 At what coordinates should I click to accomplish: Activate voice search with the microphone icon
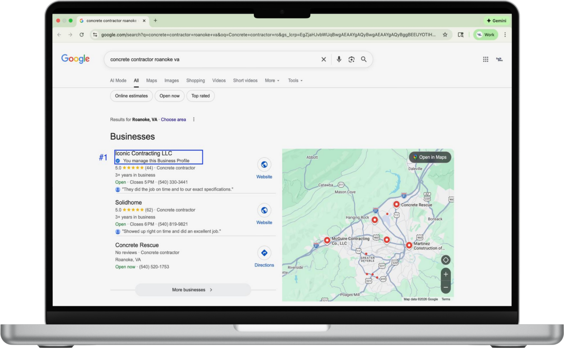pyautogui.click(x=339, y=59)
